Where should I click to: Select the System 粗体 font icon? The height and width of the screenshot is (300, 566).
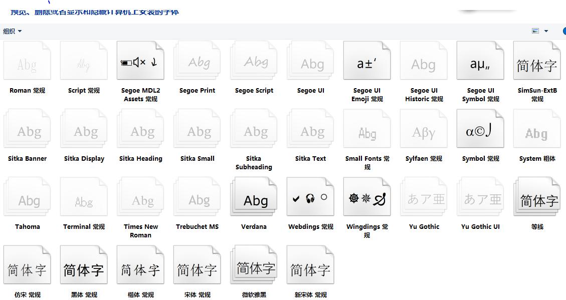[x=537, y=129]
